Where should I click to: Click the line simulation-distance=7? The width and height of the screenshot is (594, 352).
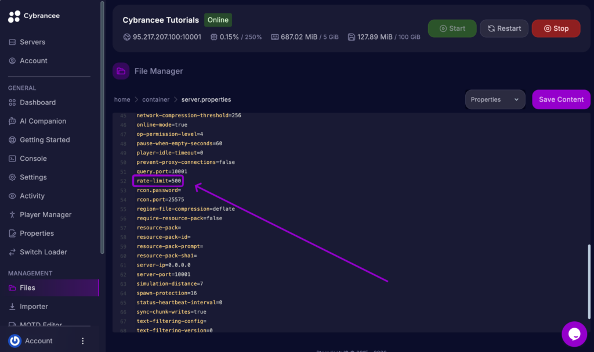(x=170, y=283)
